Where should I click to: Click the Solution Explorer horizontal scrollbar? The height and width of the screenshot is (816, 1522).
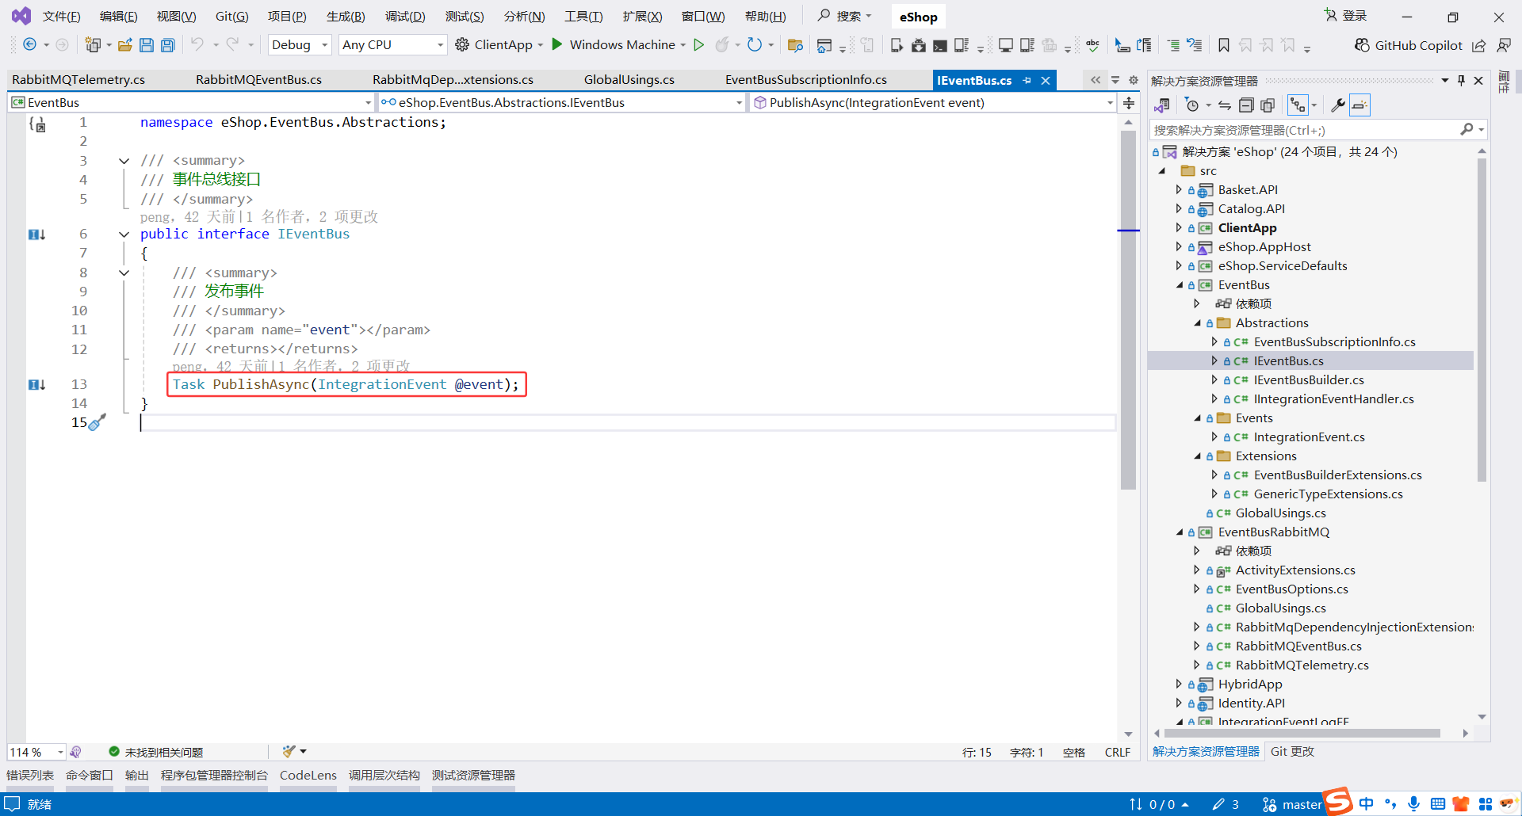point(1302,734)
